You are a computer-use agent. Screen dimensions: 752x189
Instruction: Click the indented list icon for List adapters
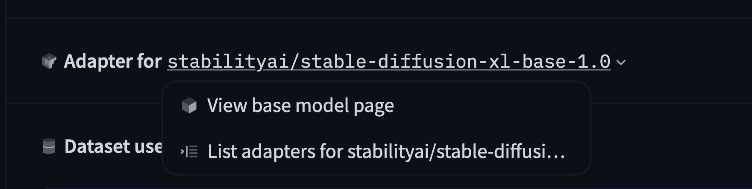point(189,151)
